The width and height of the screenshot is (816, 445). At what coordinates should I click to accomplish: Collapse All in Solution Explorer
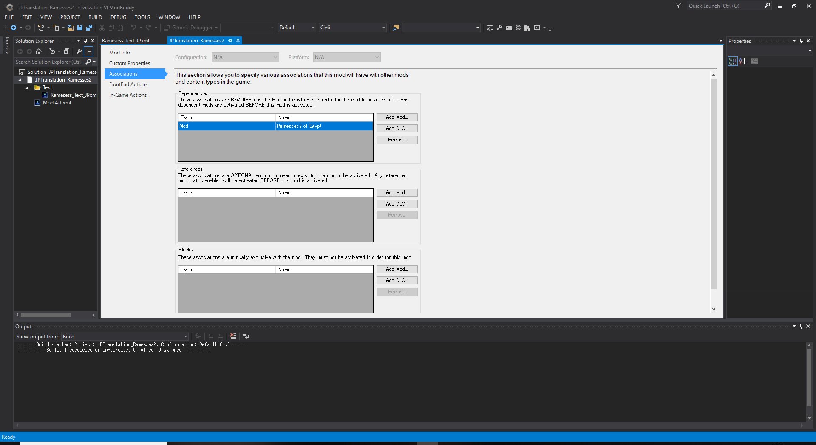[x=66, y=51]
